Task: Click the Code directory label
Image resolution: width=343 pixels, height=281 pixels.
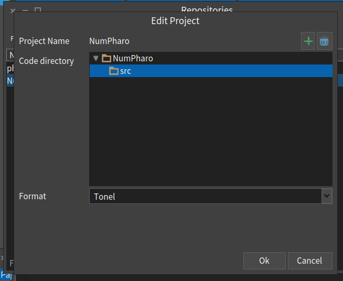Action: click(x=46, y=61)
